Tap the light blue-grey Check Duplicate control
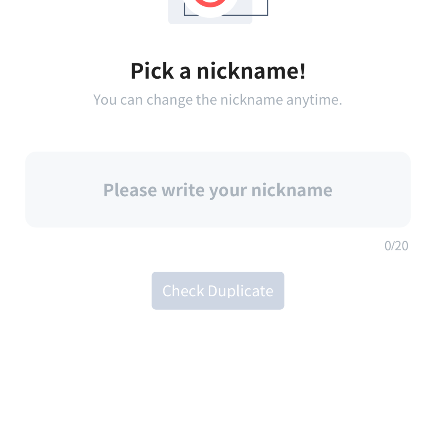 click(218, 291)
